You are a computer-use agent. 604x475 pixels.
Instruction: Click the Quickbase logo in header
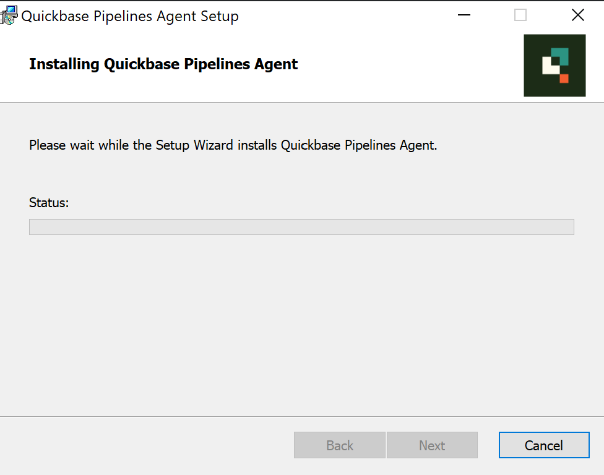554,66
